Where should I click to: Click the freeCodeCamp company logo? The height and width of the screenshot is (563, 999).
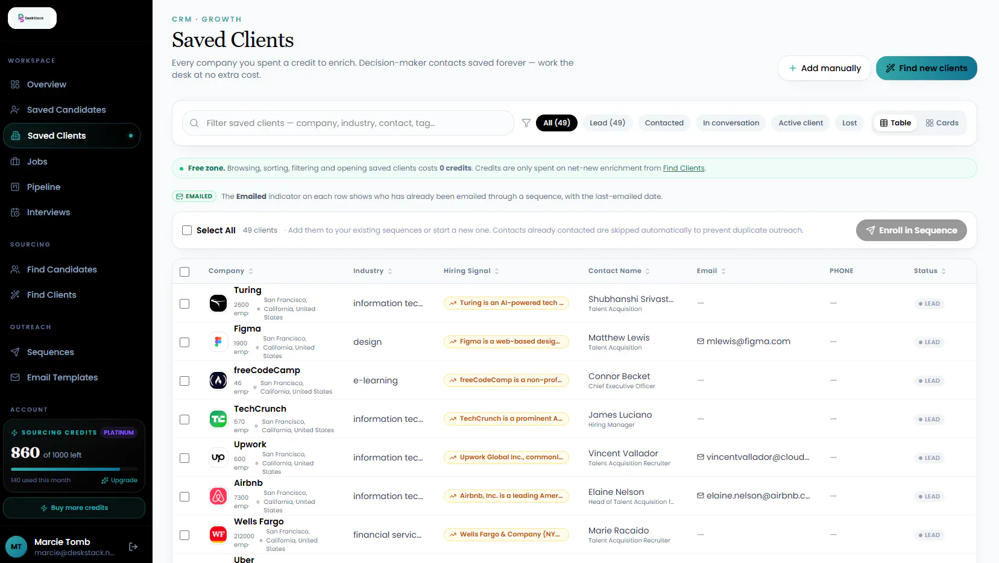click(218, 380)
